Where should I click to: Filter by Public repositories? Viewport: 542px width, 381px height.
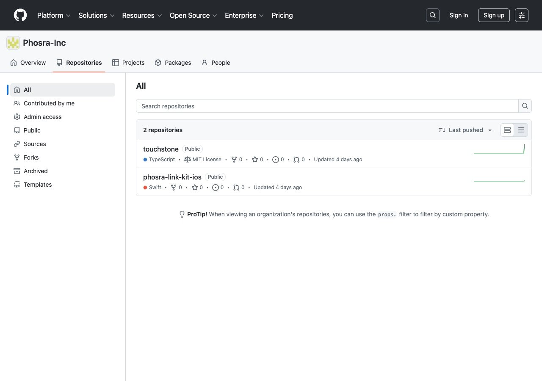pos(63,130)
